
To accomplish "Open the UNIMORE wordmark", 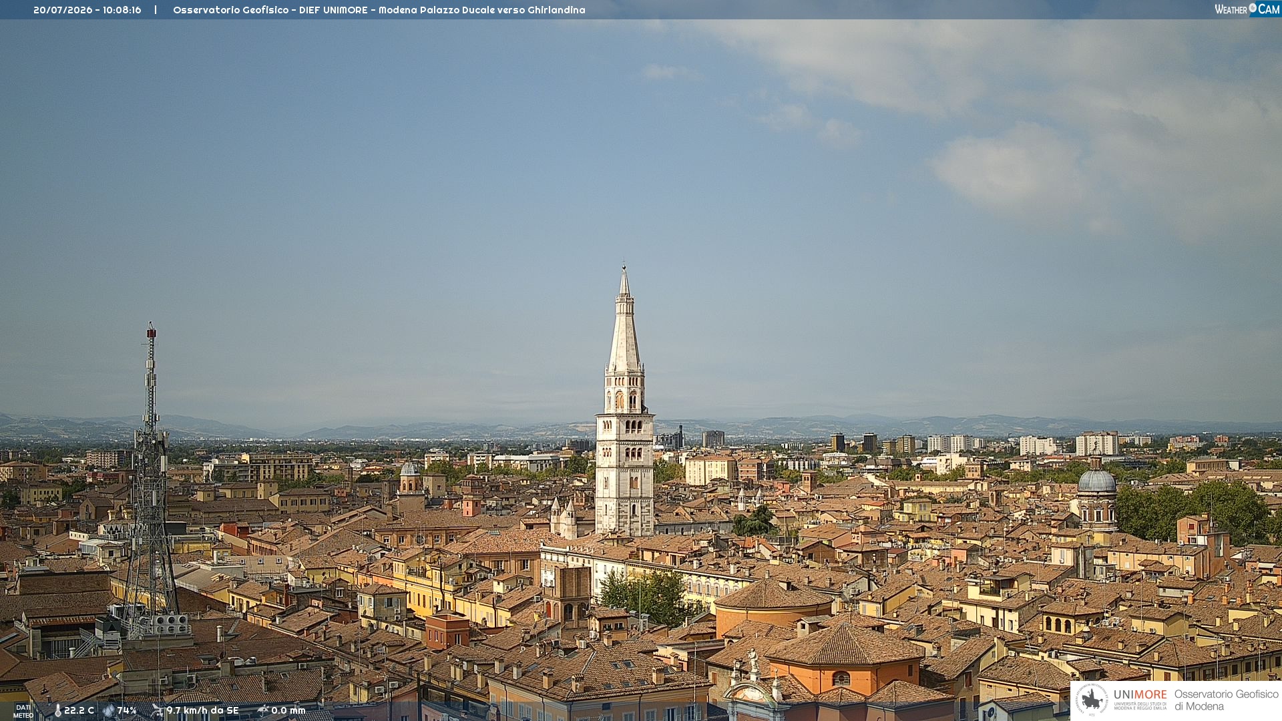I will click(x=1140, y=695).
